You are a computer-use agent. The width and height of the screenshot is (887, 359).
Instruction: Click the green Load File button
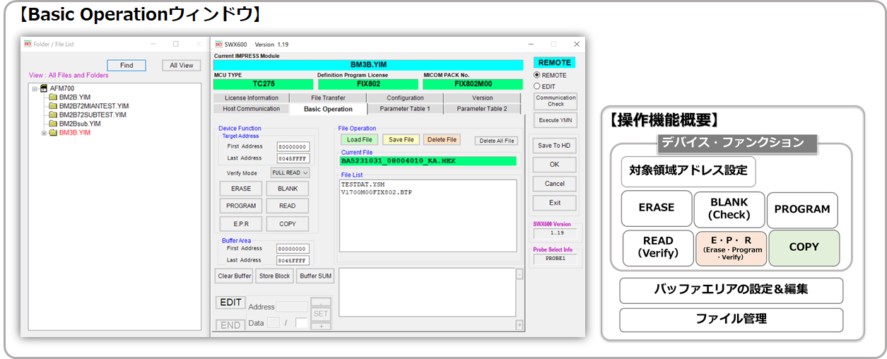359,140
